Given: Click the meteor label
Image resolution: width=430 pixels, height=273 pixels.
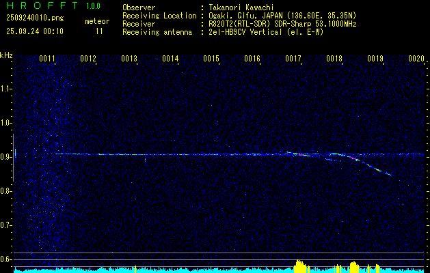Looking at the screenshot, I should (x=97, y=21).
